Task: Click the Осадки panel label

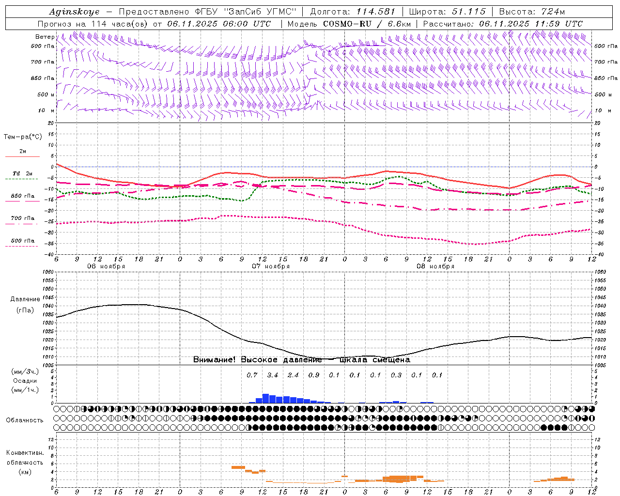Action: (x=25, y=381)
